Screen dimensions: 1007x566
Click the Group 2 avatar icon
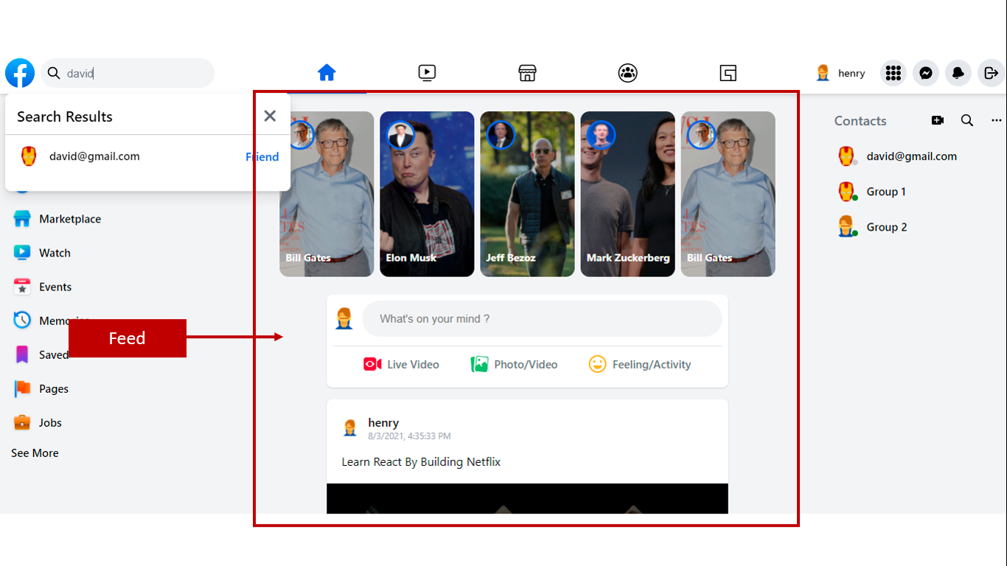[x=846, y=226]
